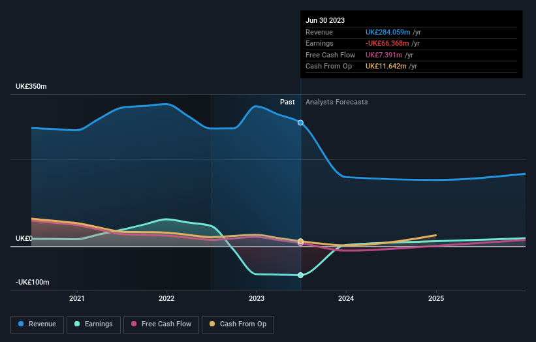Click the -UK£66.368m earnings value
The width and height of the screenshot is (536, 342).
[387, 43]
